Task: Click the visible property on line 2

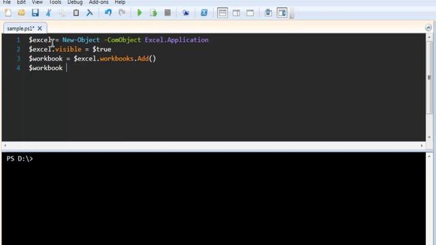Action: (68, 49)
